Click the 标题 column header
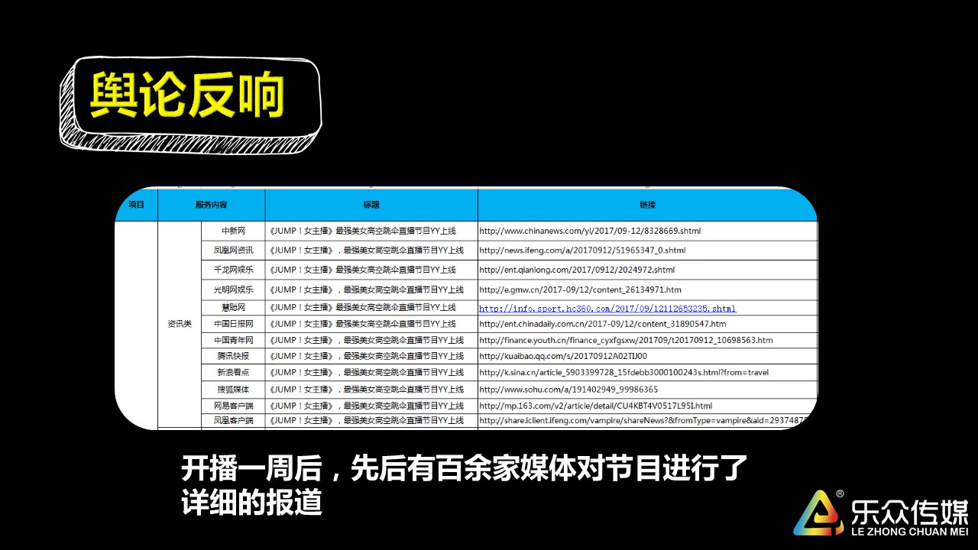This screenshot has height=550, width=978. click(371, 205)
